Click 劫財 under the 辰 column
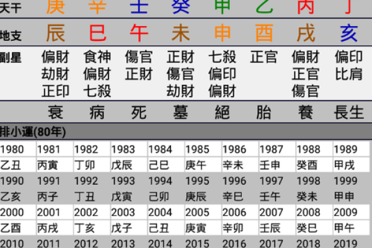 [56, 74]
